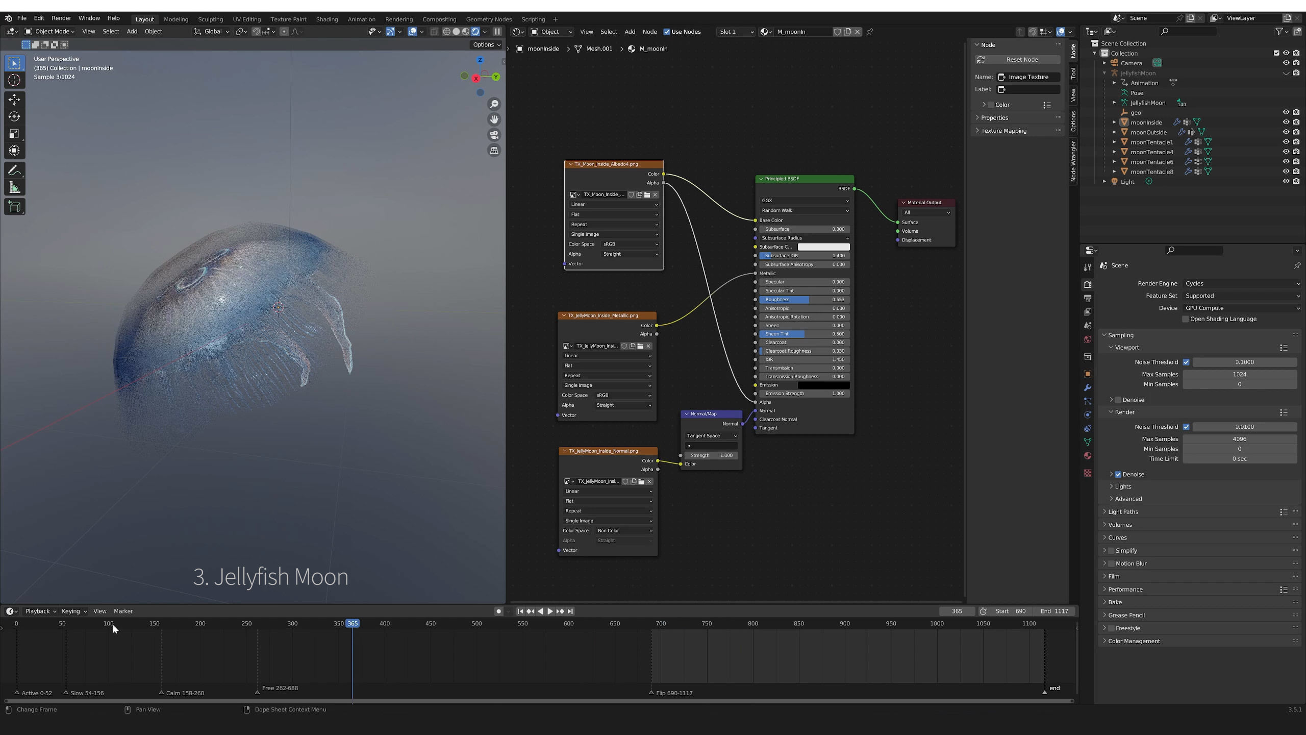Open Modifier properties wrench icon

tap(1088, 388)
